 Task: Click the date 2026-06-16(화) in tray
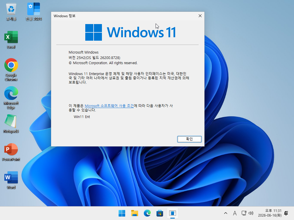click(x=270, y=215)
